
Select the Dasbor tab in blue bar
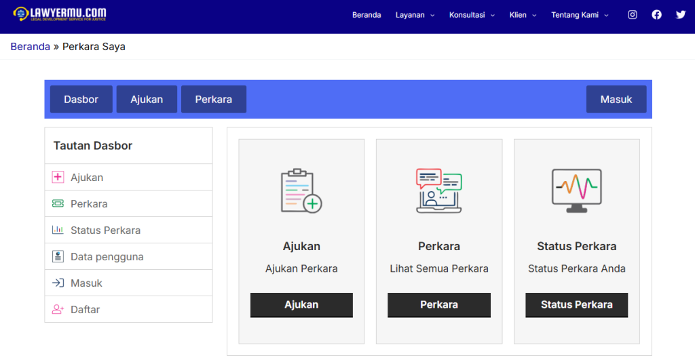tap(81, 99)
